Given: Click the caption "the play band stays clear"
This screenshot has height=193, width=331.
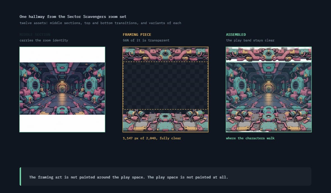Looking at the screenshot, I should (x=250, y=40).
